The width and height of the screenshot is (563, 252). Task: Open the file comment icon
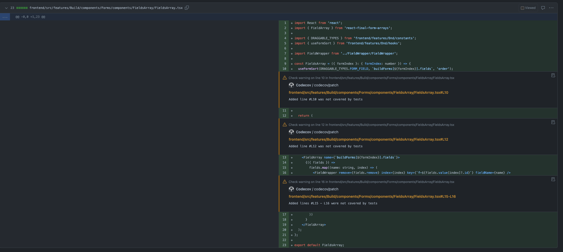543,8
